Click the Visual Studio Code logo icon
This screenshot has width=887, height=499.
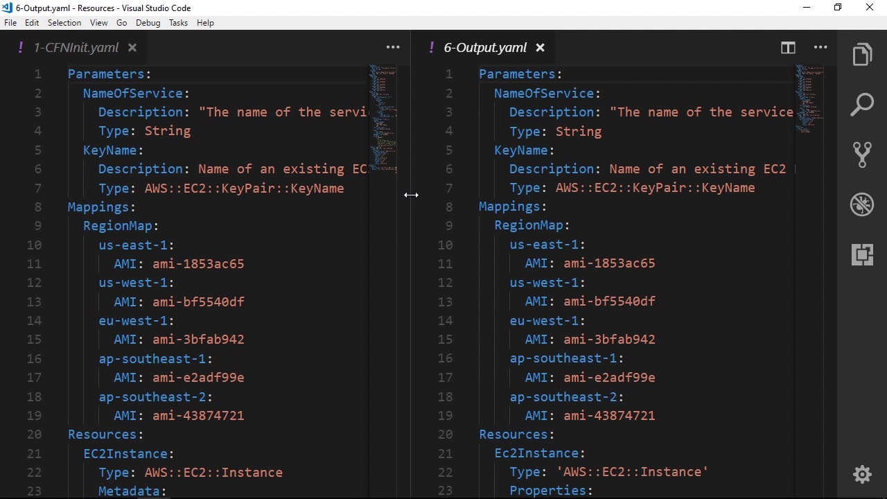(7, 8)
